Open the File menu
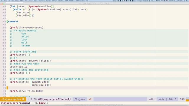This screenshot has height=106, width=189. 9,1
